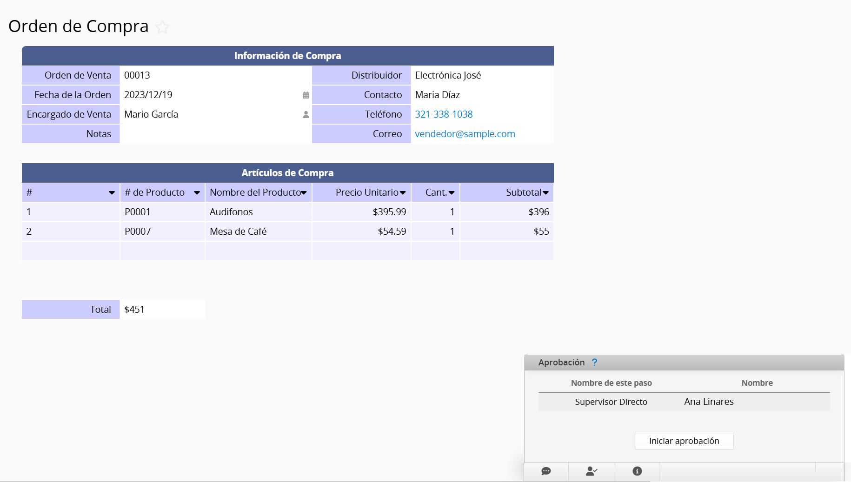Open the vendedor@sample.com email link
851x482 pixels.
click(x=465, y=134)
